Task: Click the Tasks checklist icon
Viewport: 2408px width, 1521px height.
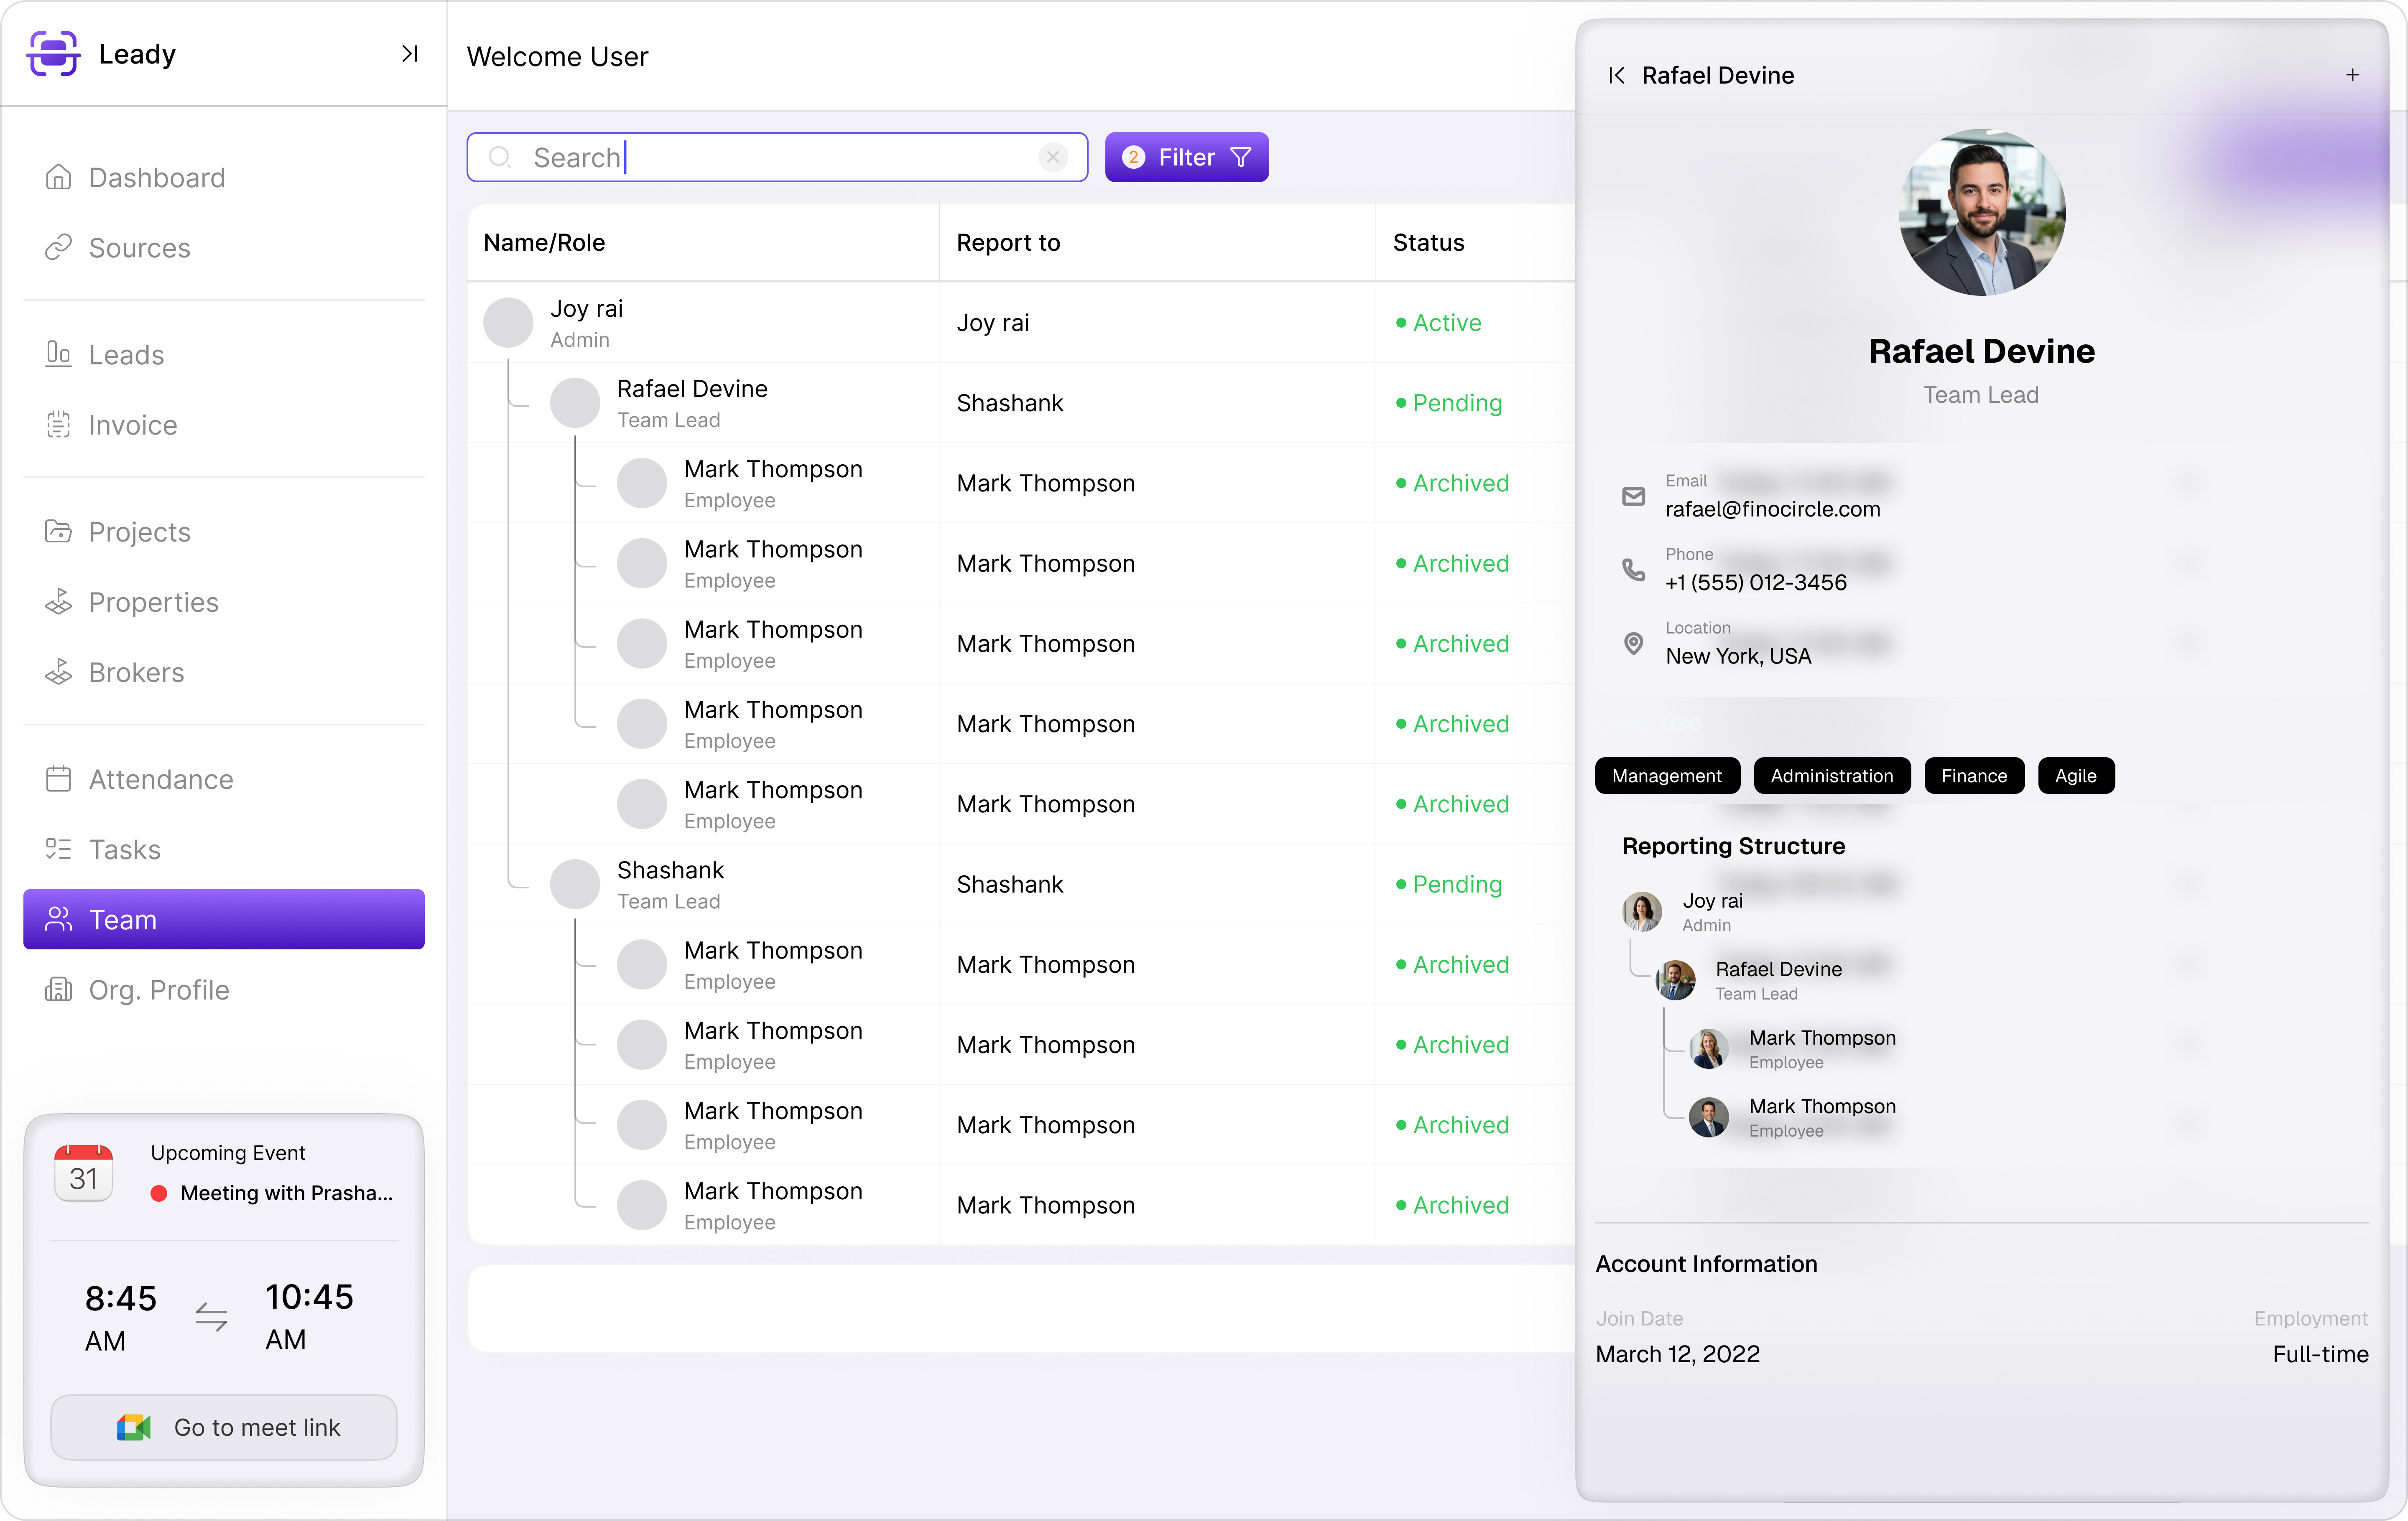Action: (x=59, y=850)
